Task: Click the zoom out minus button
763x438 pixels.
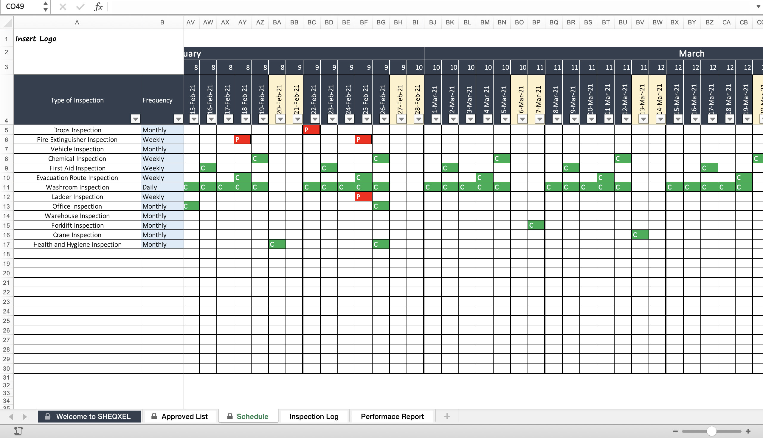Action: (x=675, y=431)
